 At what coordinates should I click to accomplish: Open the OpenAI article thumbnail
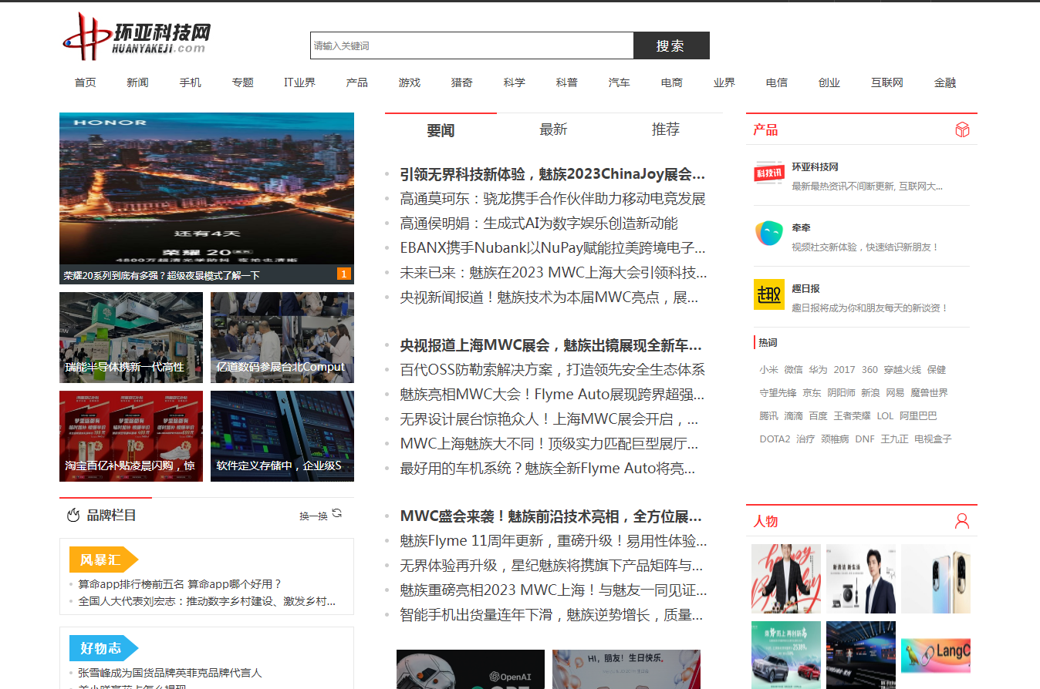pyautogui.click(x=471, y=669)
